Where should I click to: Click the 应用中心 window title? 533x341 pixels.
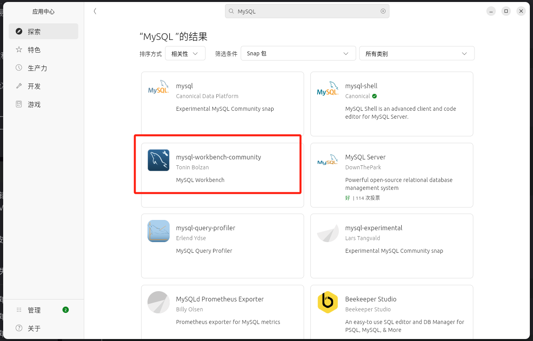click(43, 11)
